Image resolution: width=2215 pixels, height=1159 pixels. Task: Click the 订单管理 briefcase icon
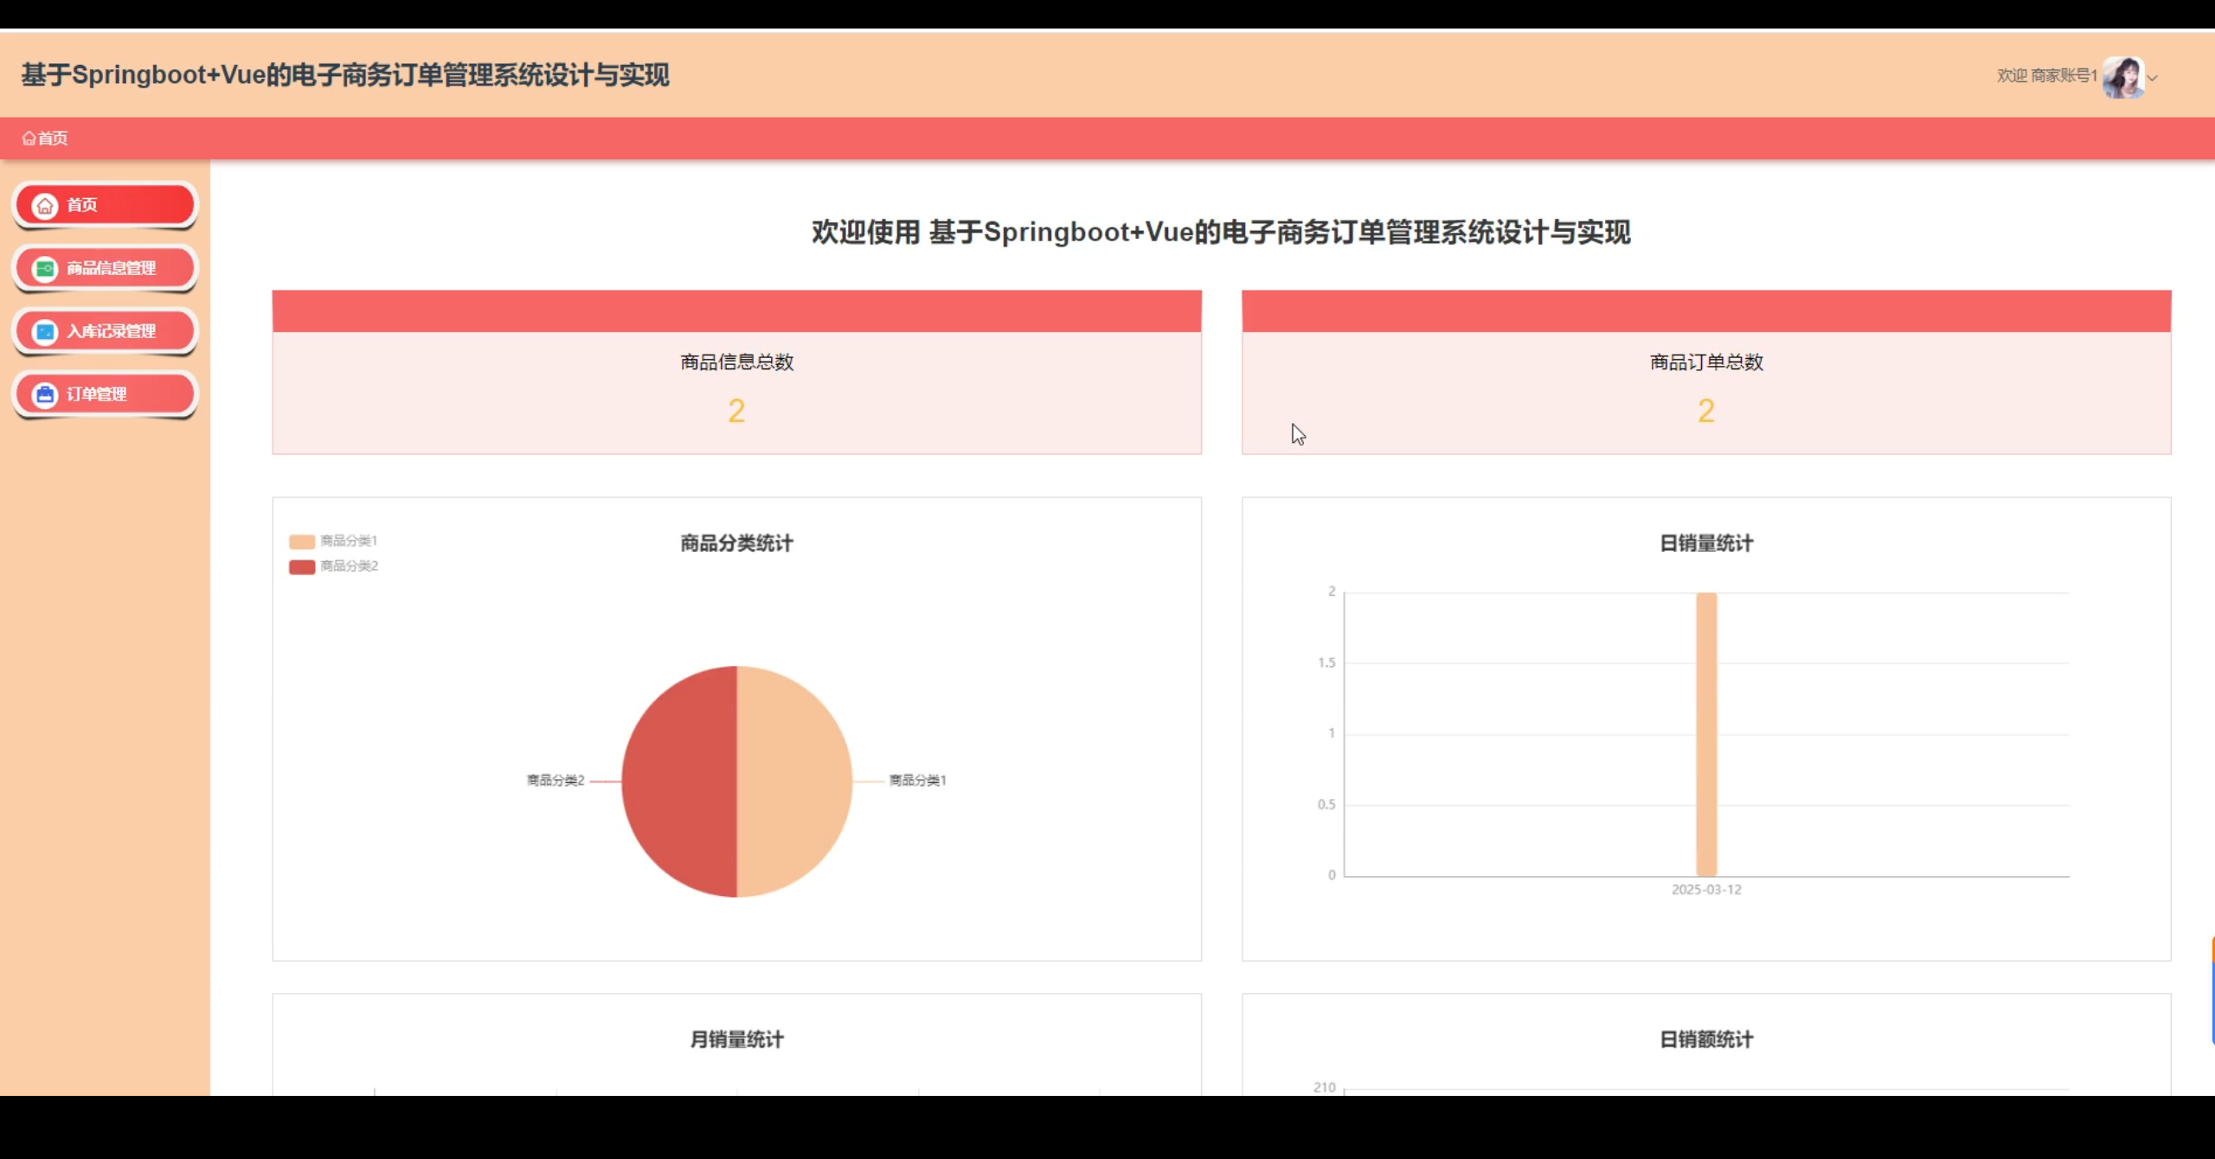[45, 395]
